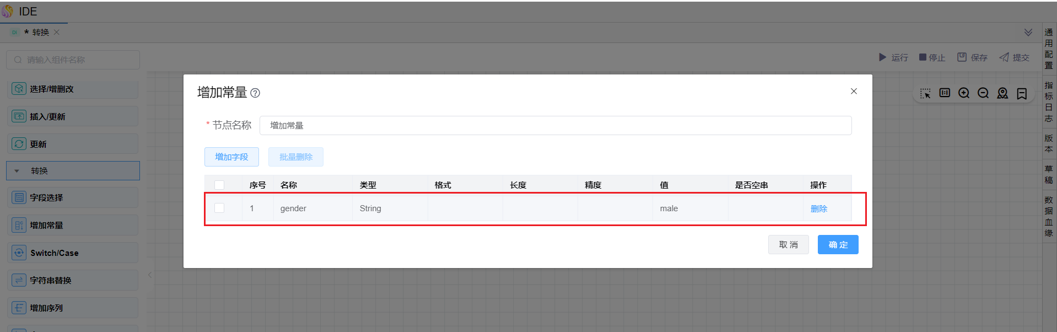This screenshot has width=1057, height=332.
Task: Click the zoom in magnifier icon
Action: click(964, 93)
